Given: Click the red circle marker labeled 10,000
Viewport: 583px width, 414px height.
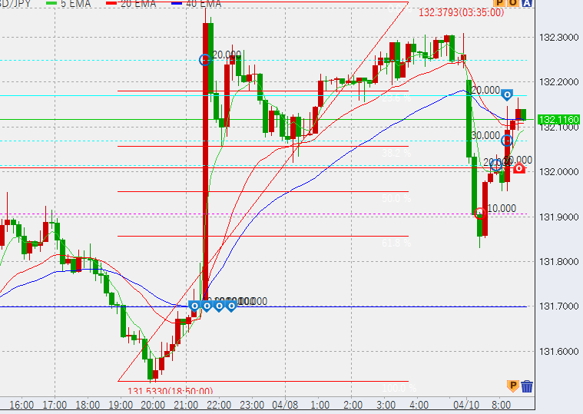Looking at the screenshot, I should pos(480,213).
